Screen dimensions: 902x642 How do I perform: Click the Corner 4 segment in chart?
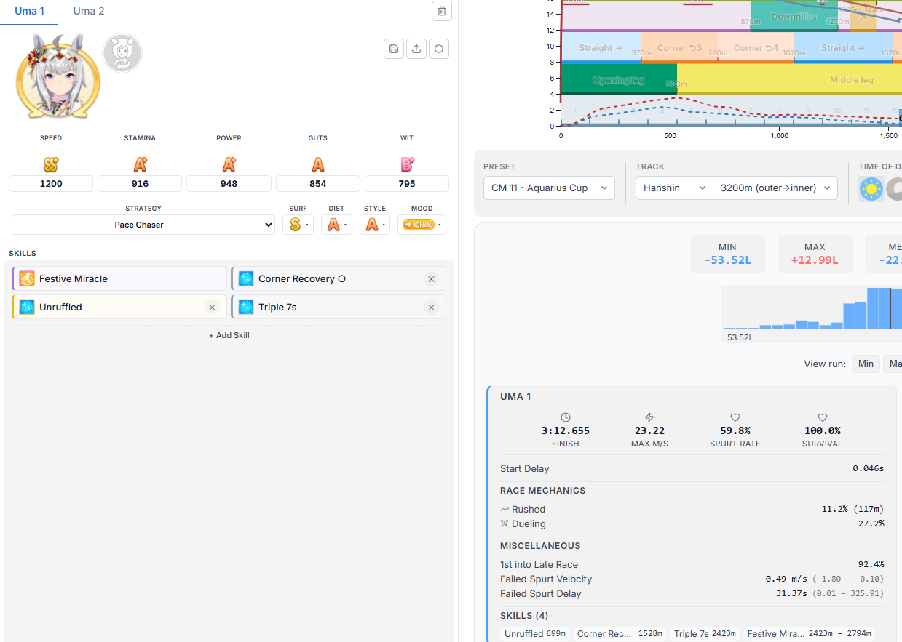(756, 48)
